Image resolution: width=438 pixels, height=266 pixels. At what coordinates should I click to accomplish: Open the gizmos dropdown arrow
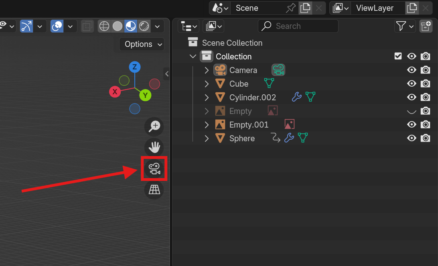pos(40,26)
